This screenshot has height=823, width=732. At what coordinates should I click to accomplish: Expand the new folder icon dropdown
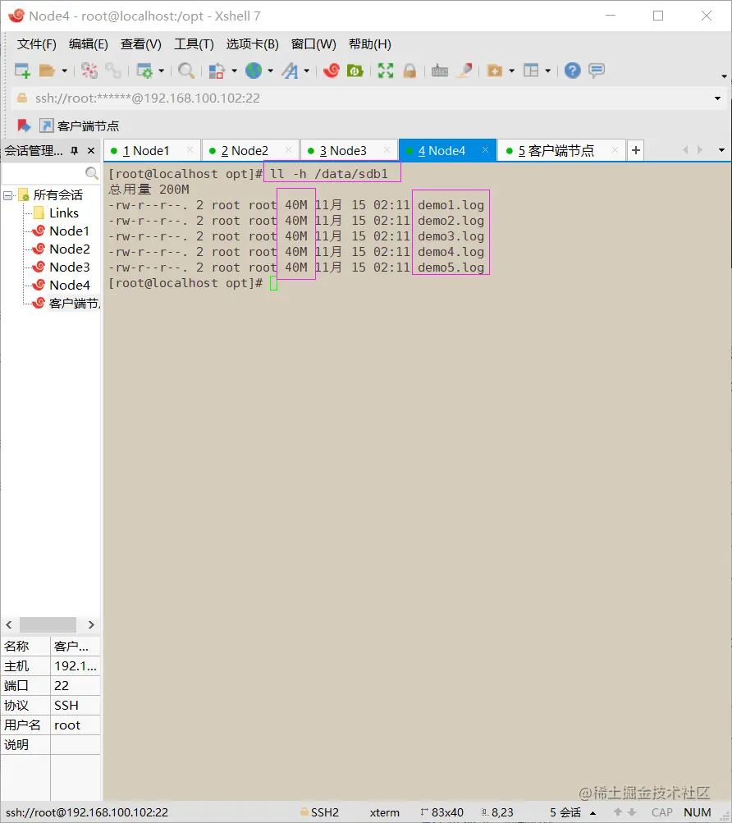511,71
